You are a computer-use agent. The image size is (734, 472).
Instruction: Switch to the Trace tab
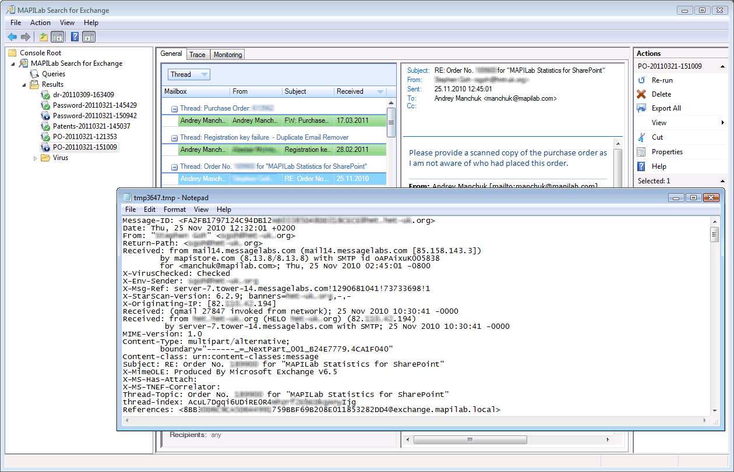(197, 55)
